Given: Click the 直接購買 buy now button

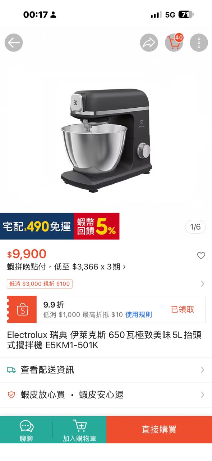Looking at the screenshot, I should coord(159,430).
